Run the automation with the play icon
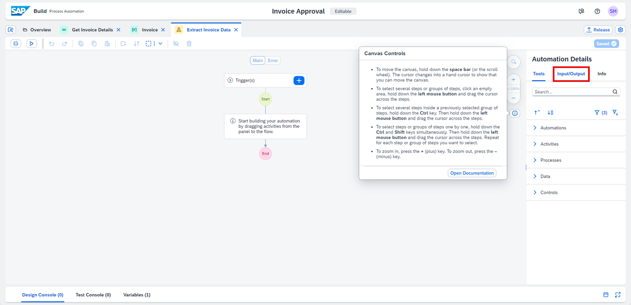 point(32,44)
